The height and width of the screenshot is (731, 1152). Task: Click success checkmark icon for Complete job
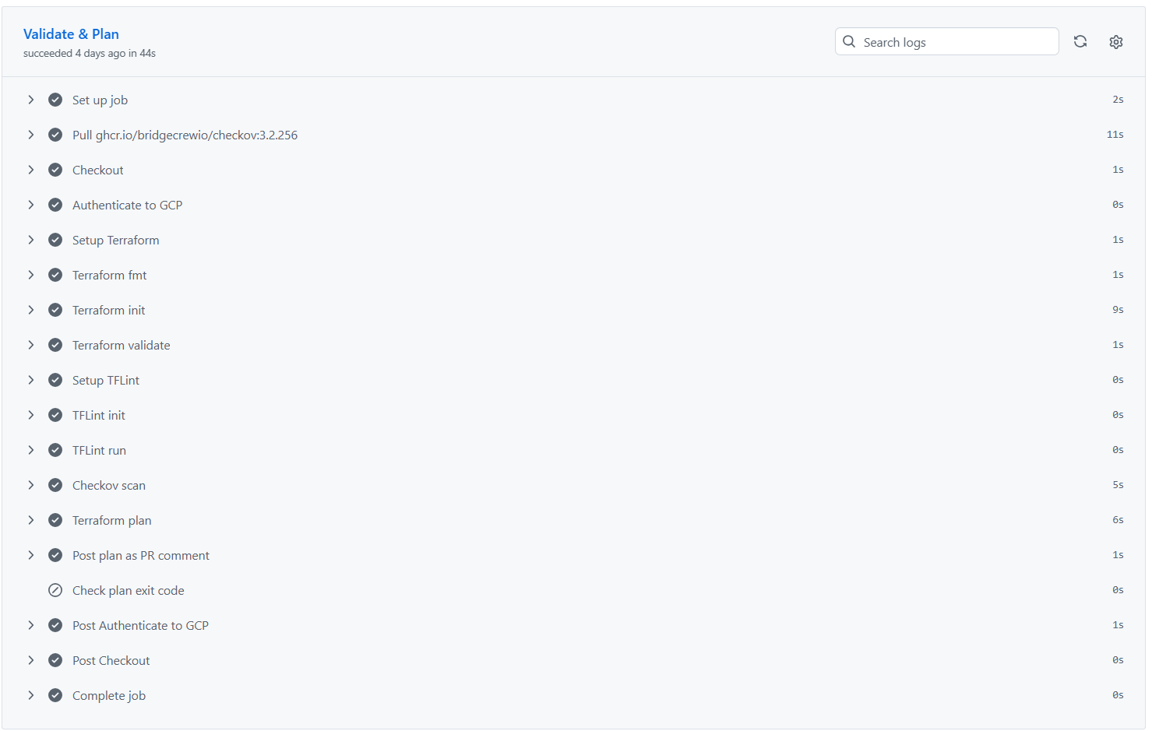pyautogui.click(x=55, y=695)
